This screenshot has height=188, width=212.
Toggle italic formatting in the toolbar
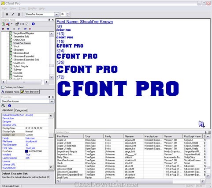pos(13,15)
